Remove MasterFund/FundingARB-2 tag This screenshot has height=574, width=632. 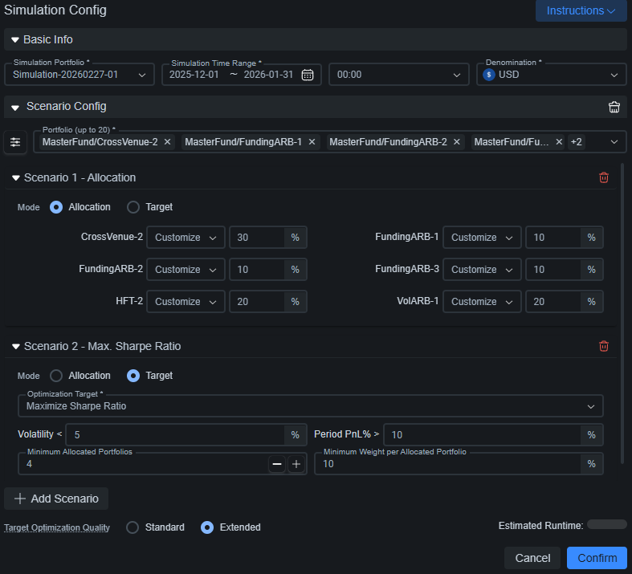[456, 142]
